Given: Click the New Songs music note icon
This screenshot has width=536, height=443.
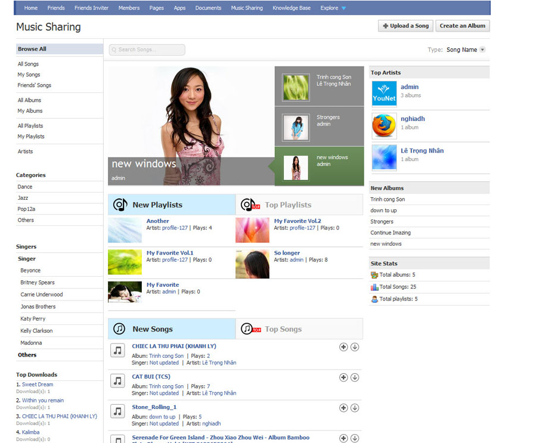Looking at the screenshot, I should pyautogui.click(x=118, y=329).
